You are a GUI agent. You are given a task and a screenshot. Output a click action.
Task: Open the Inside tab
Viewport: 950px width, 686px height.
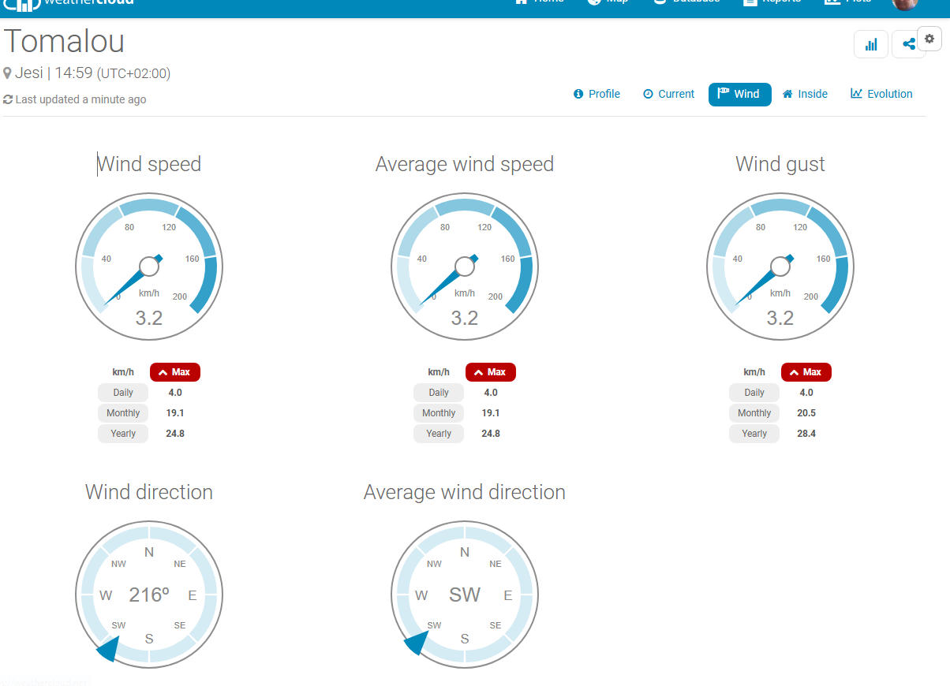805,94
